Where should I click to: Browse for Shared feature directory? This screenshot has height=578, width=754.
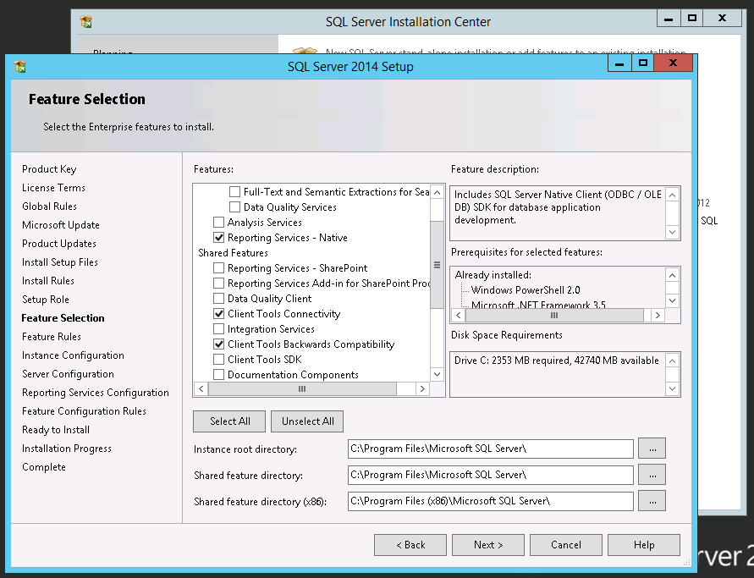(652, 475)
